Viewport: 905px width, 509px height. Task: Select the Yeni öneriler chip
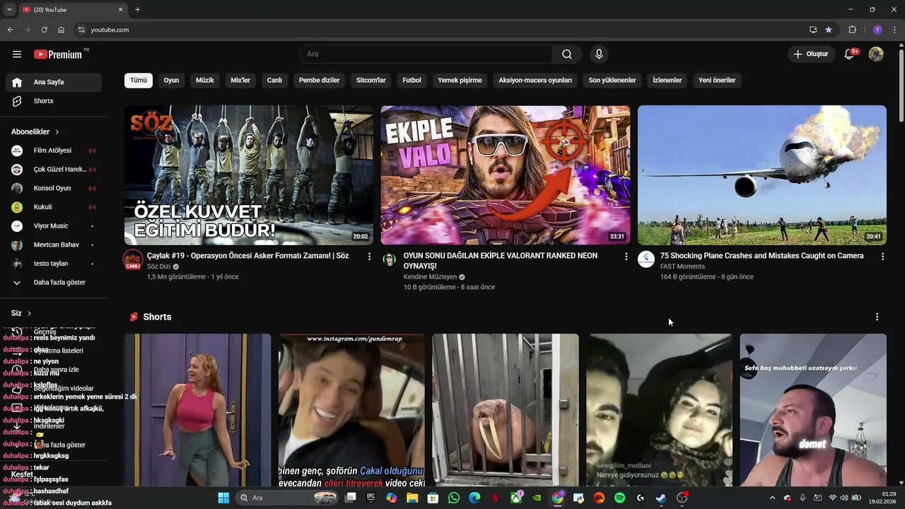(717, 80)
